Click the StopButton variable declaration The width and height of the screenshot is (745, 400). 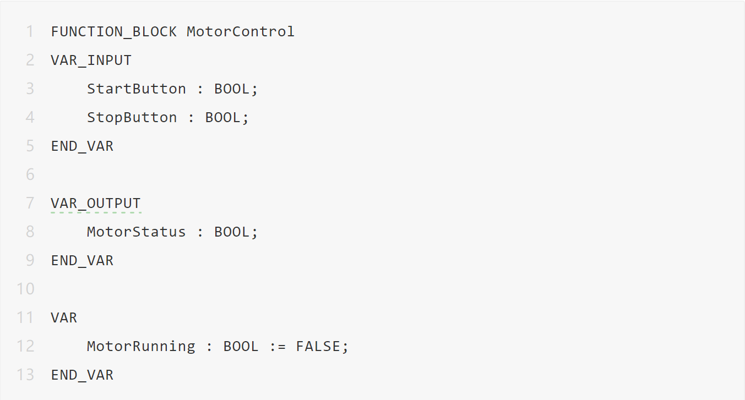click(132, 117)
